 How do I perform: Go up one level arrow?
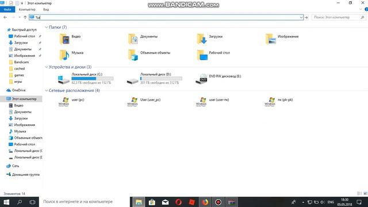tap(25, 17)
